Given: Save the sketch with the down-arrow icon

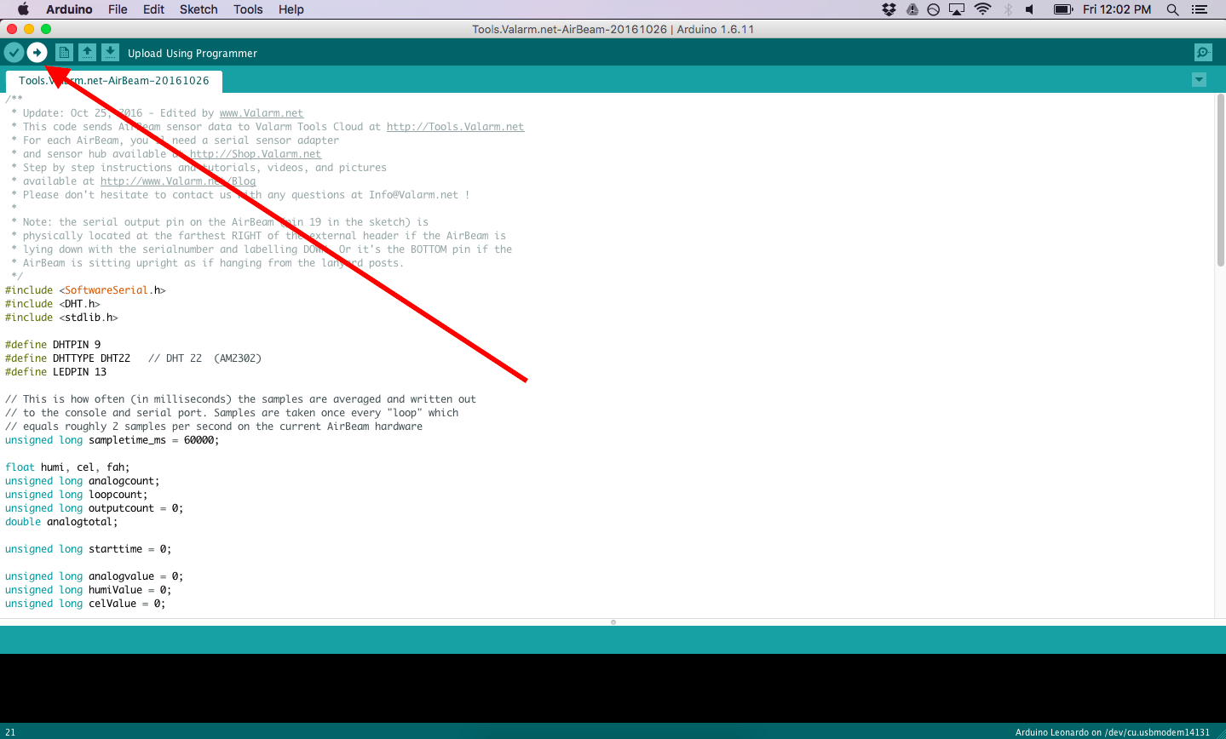Looking at the screenshot, I should point(110,53).
